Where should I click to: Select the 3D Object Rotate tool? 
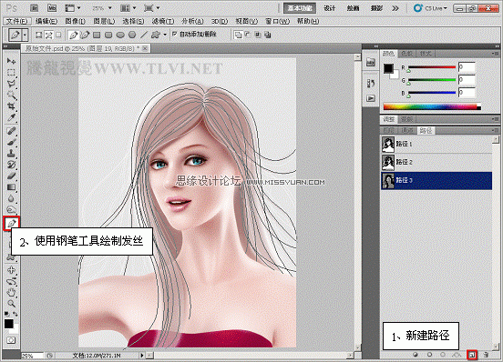[11, 269]
